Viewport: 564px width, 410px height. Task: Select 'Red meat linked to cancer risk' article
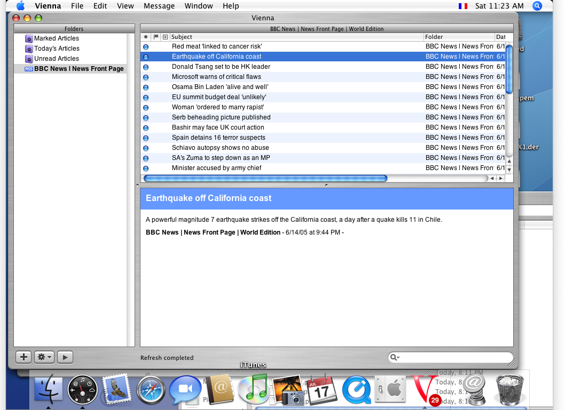tap(323, 46)
